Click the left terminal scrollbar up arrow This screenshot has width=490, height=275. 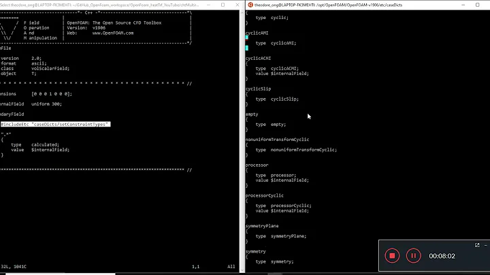click(x=242, y=12)
